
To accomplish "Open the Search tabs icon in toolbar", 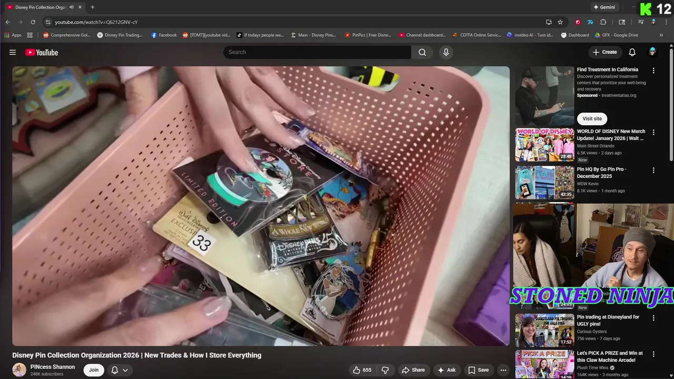I will tap(622, 22).
